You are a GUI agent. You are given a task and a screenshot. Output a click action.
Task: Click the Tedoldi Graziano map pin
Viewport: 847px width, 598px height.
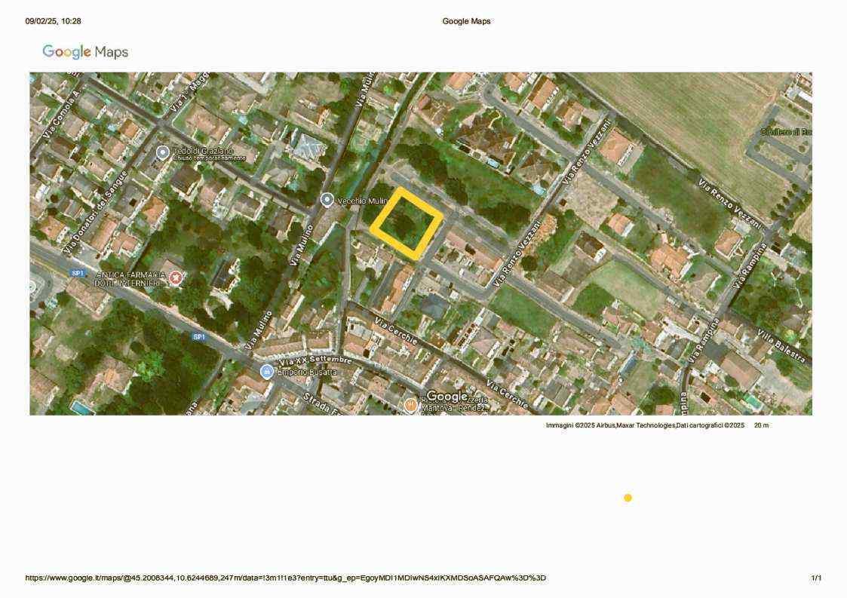(x=162, y=152)
